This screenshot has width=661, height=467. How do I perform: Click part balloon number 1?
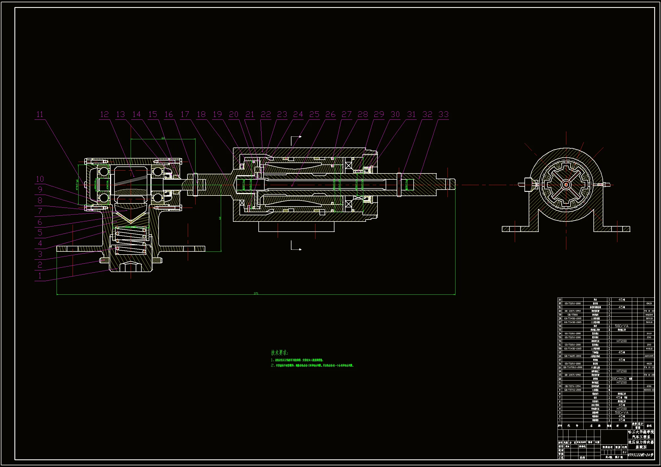(x=40, y=276)
